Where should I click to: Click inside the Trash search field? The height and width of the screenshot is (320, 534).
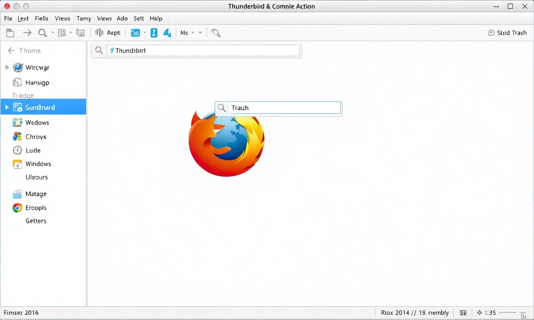pos(285,108)
